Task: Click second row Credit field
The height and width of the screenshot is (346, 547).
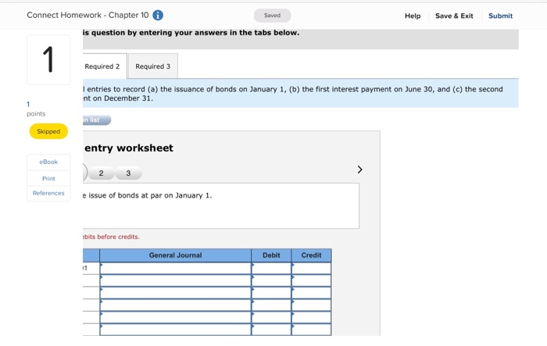Action: click(311, 280)
